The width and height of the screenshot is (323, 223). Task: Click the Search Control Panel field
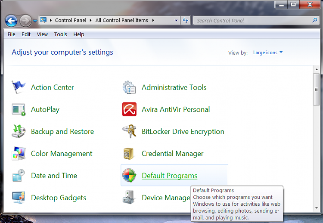click(x=256, y=20)
